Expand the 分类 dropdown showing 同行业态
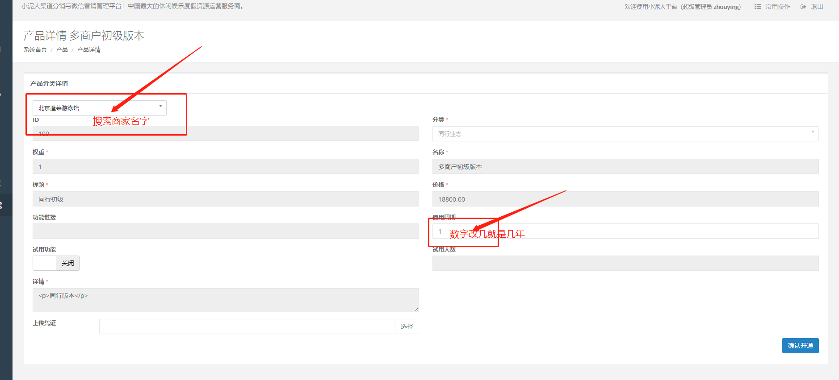Image resolution: width=839 pixels, height=380 pixels. pos(625,134)
